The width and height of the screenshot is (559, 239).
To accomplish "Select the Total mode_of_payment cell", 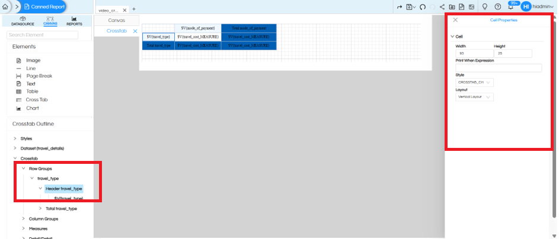I will [x=249, y=28].
